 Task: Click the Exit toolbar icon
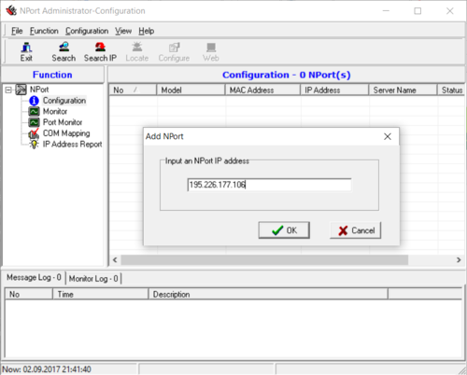tap(26, 48)
